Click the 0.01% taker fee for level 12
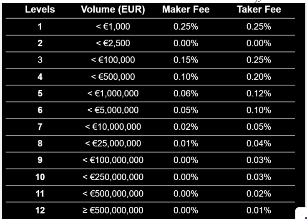This screenshot has width=307, height=219. click(x=259, y=210)
